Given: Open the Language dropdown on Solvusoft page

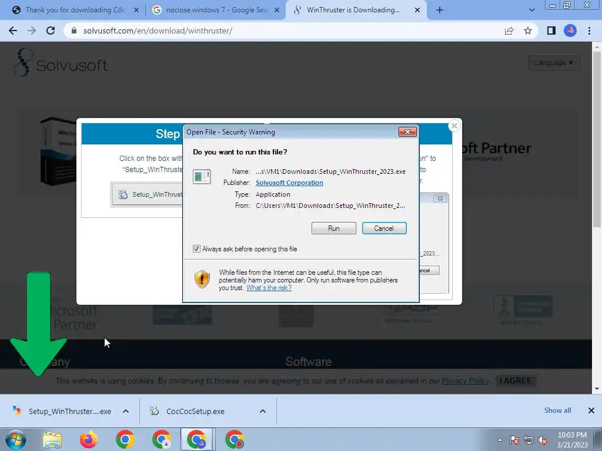Looking at the screenshot, I should pyautogui.click(x=554, y=63).
